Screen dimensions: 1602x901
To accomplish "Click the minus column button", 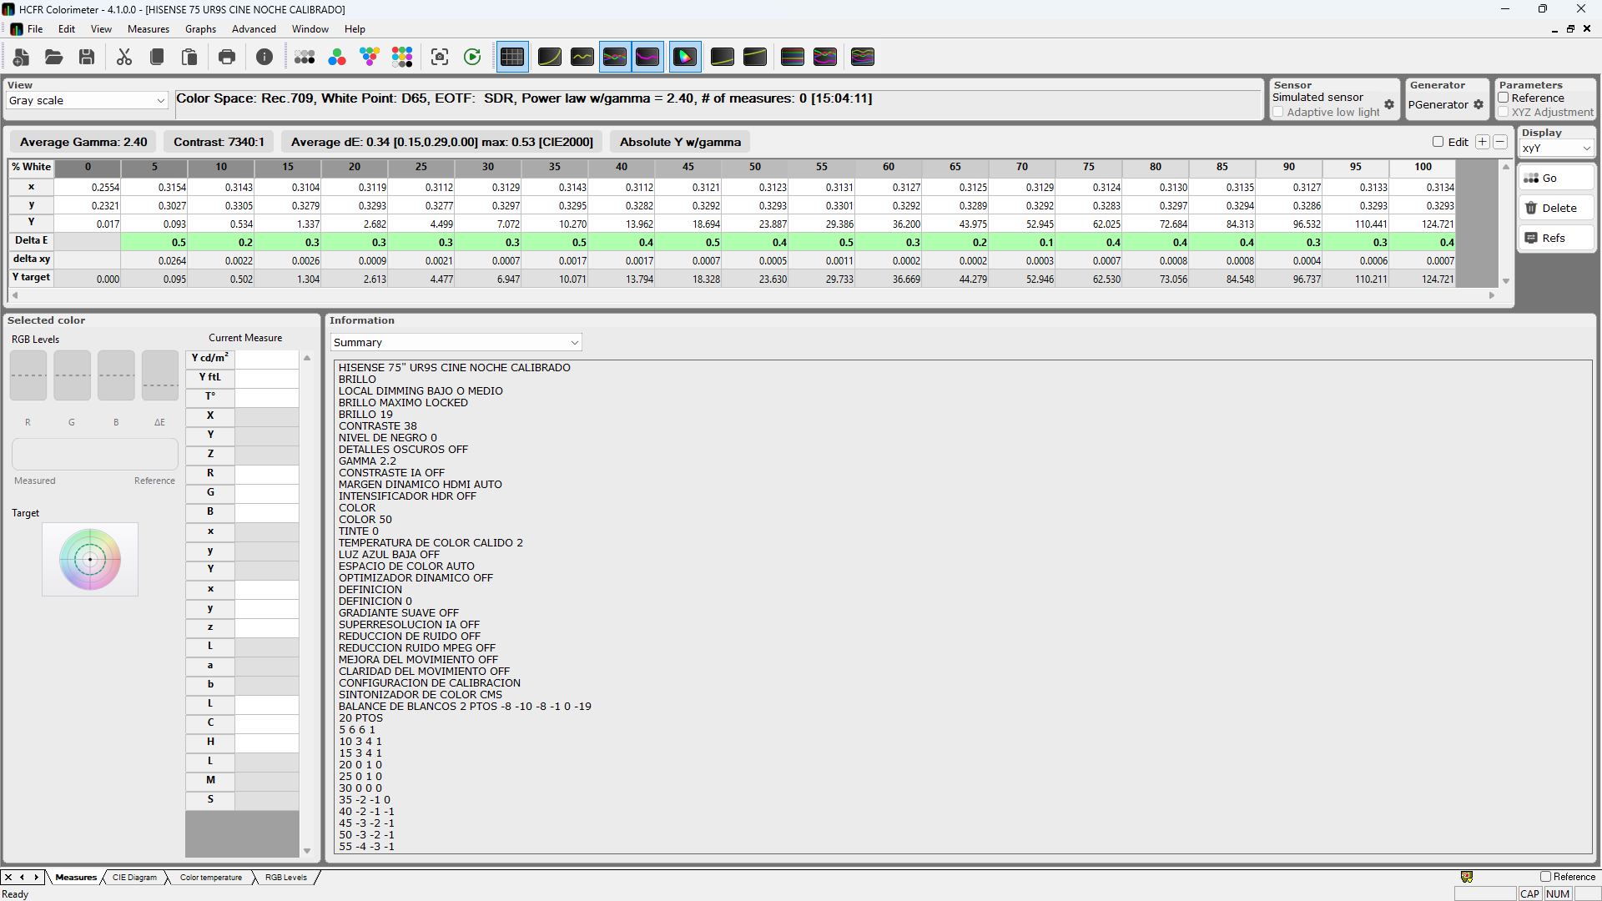I will click(1500, 142).
